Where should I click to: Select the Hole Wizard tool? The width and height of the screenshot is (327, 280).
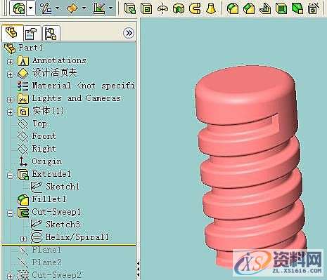pyautogui.click(x=313, y=8)
